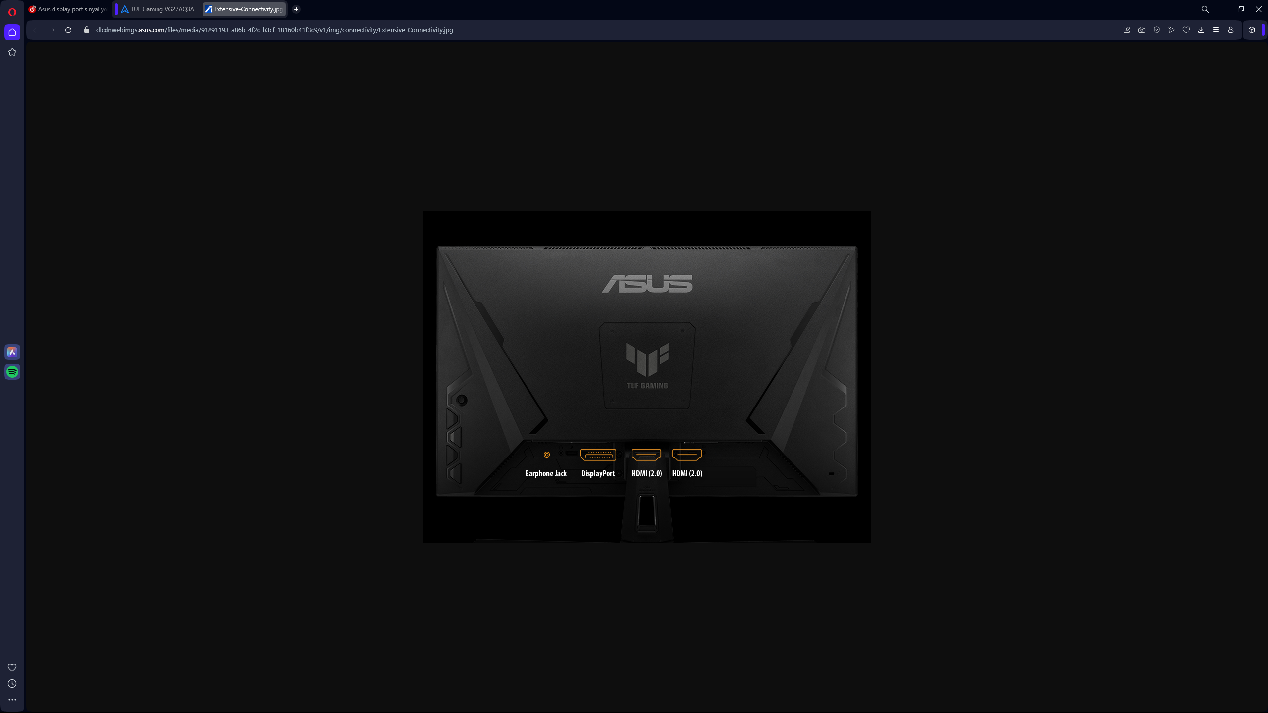The width and height of the screenshot is (1268, 713).
Task: Click the monitor connectivity image
Action: click(x=646, y=376)
